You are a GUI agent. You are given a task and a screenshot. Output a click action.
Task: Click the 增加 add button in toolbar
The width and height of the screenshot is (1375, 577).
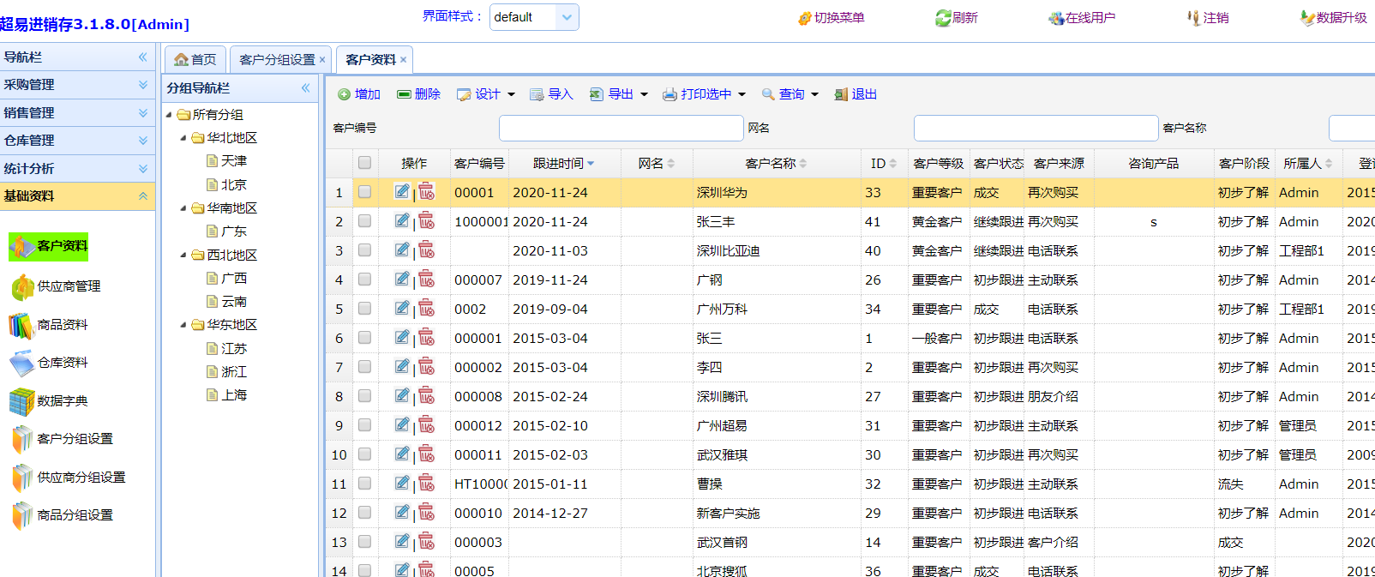click(359, 94)
